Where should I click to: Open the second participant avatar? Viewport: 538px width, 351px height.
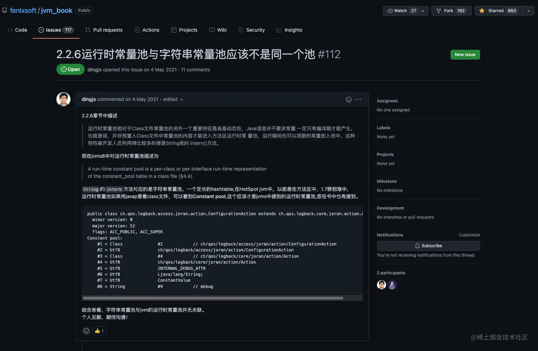(x=392, y=285)
